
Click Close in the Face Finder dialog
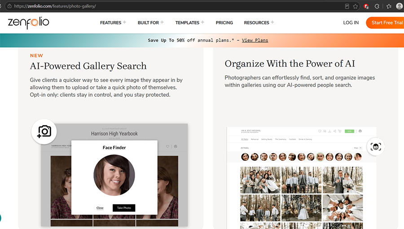(100, 208)
